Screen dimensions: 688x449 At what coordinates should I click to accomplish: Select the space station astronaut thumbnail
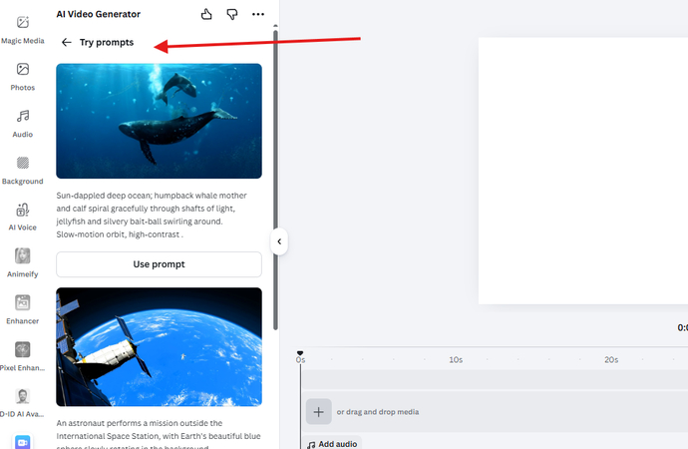pyautogui.click(x=159, y=347)
